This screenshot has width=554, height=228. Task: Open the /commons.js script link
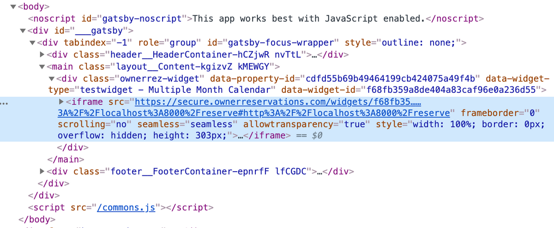[126, 207]
